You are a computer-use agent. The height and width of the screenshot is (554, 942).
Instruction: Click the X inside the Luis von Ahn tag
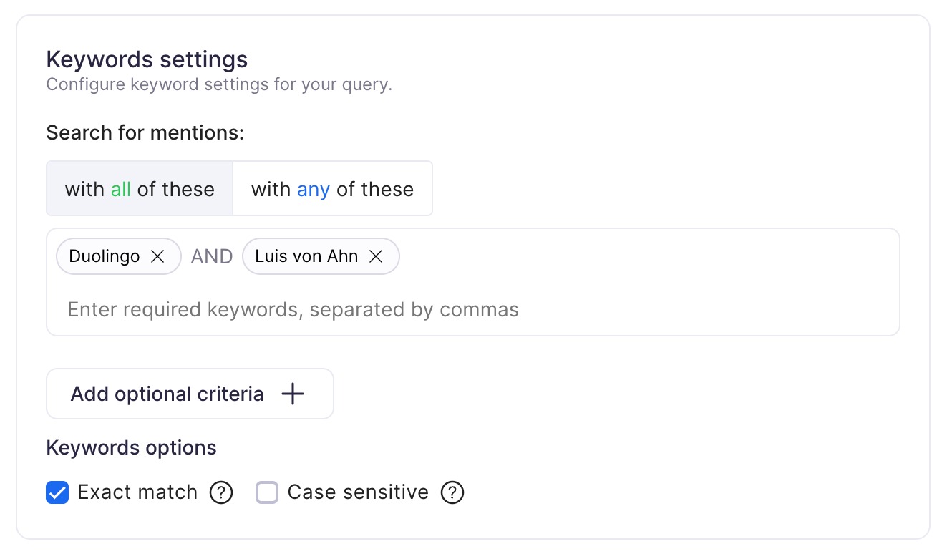pyautogui.click(x=377, y=256)
